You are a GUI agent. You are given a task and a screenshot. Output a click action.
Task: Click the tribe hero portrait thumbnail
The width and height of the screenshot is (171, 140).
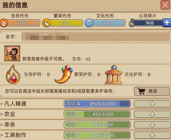12,53
